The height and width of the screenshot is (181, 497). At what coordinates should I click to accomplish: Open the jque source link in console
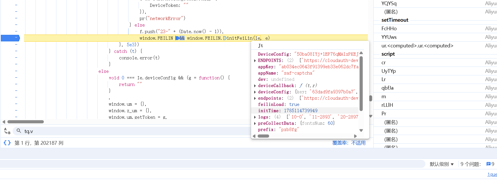click(492, 174)
